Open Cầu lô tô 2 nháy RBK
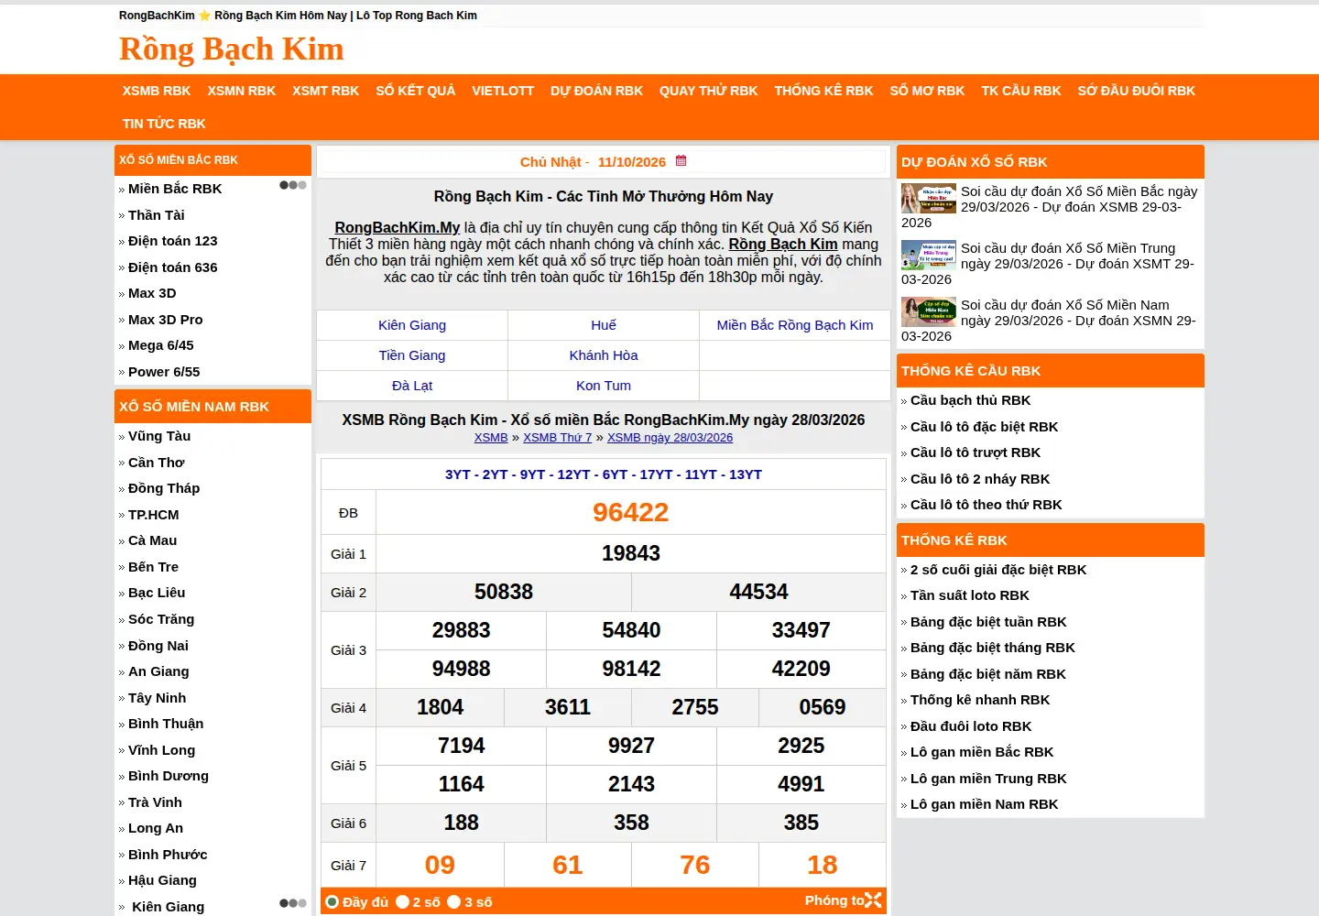The height and width of the screenshot is (916, 1319). (x=980, y=479)
